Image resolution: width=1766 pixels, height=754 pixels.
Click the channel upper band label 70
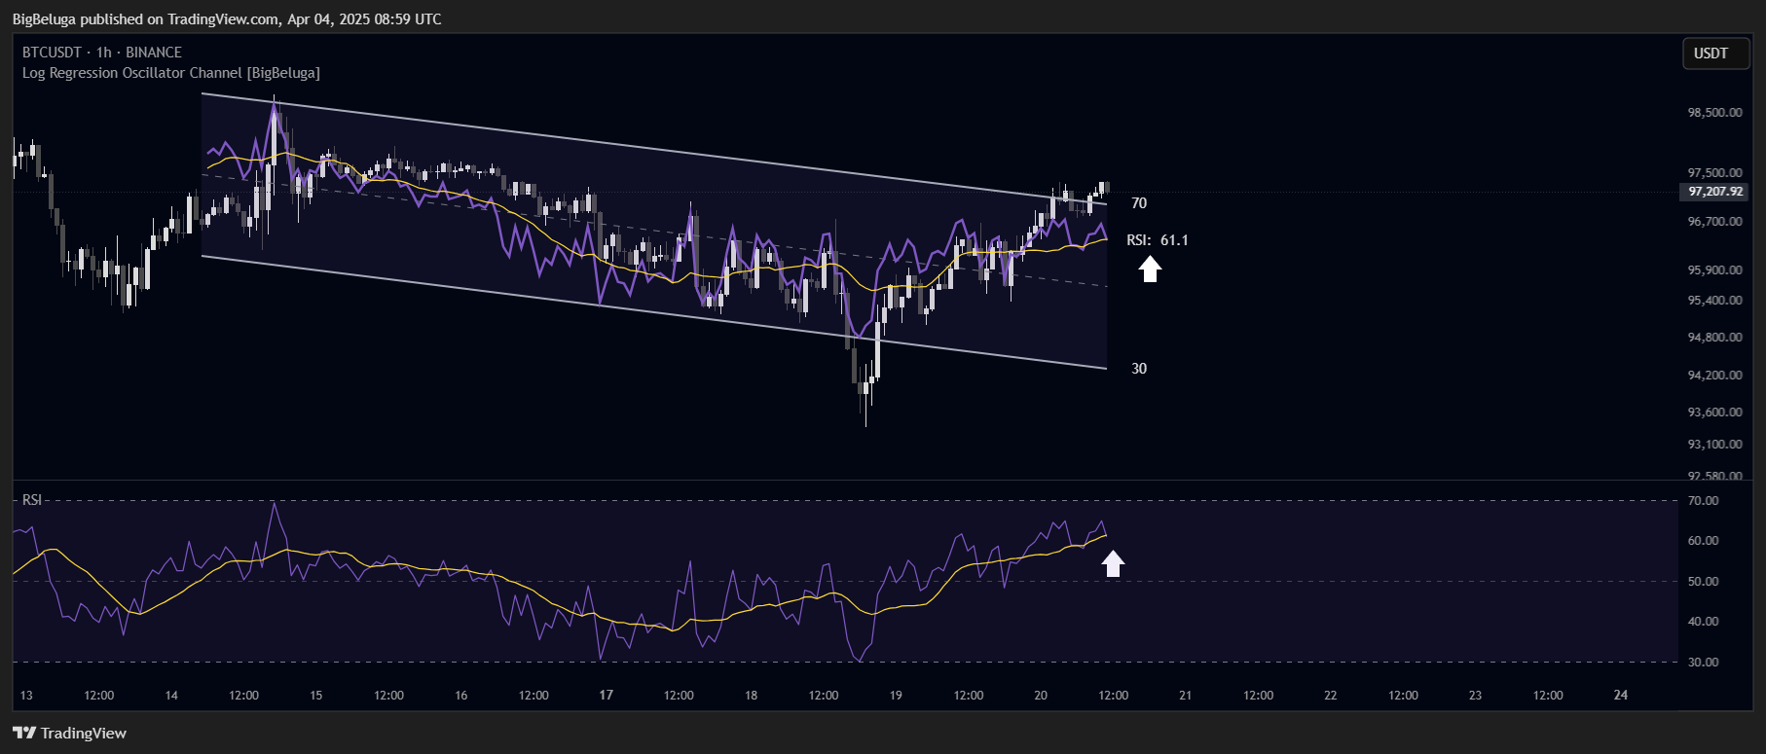tap(1139, 203)
